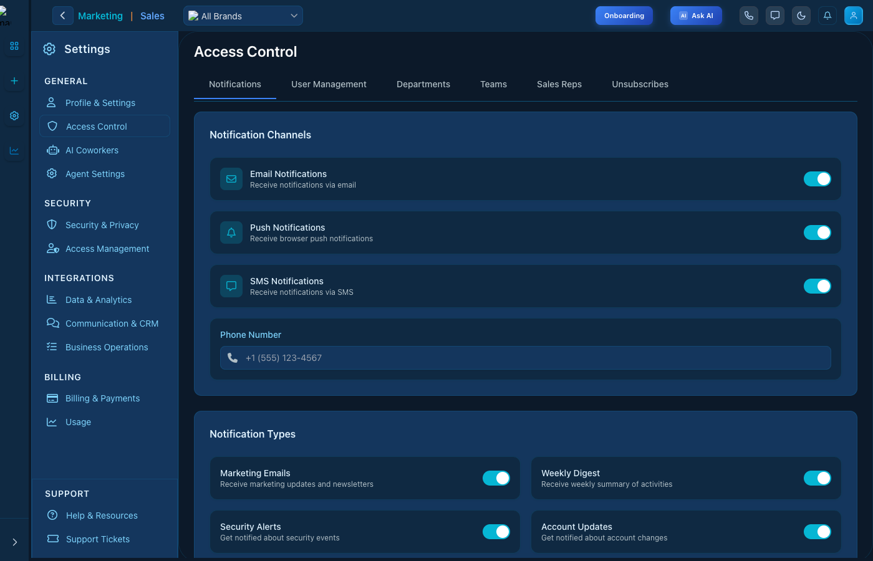Select the Teams tab
The image size is (873, 561).
point(493,84)
